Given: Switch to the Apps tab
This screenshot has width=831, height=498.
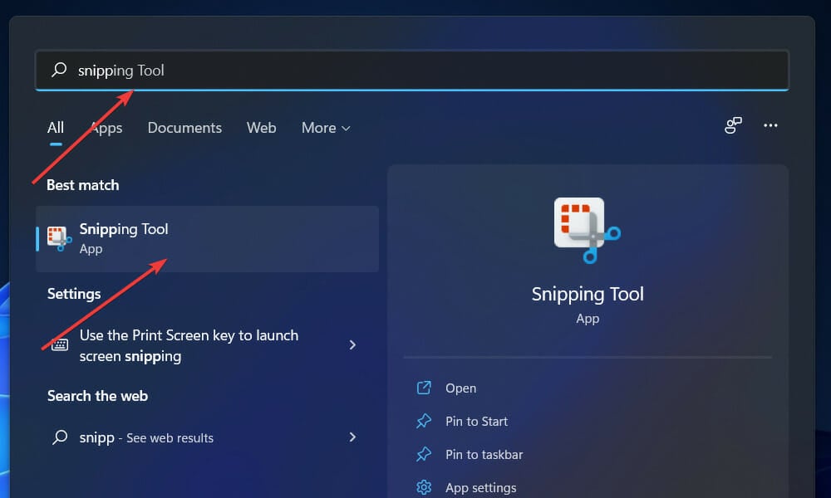Looking at the screenshot, I should (106, 128).
